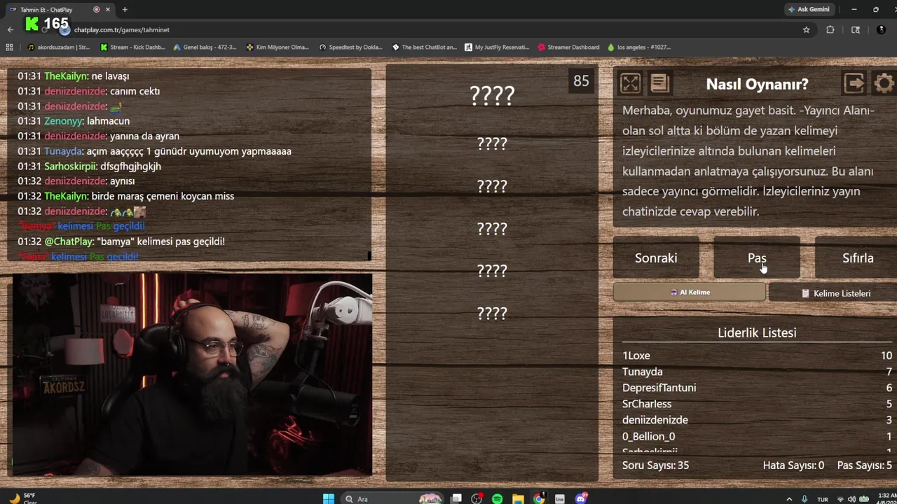
Task: Open the Wi-Fi network icon in tray
Action: click(x=840, y=498)
